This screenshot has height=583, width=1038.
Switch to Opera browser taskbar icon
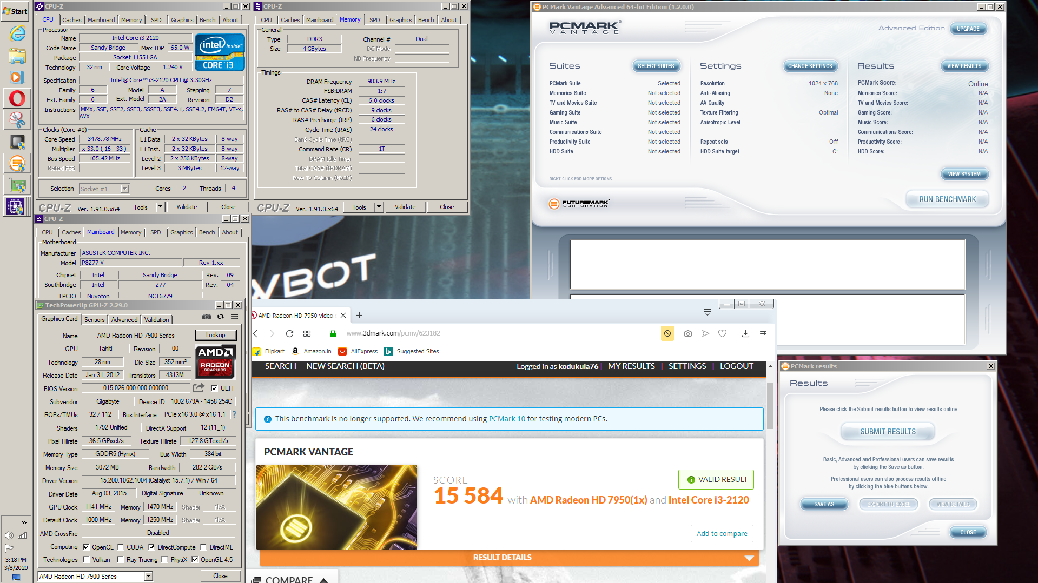[x=17, y=98]
